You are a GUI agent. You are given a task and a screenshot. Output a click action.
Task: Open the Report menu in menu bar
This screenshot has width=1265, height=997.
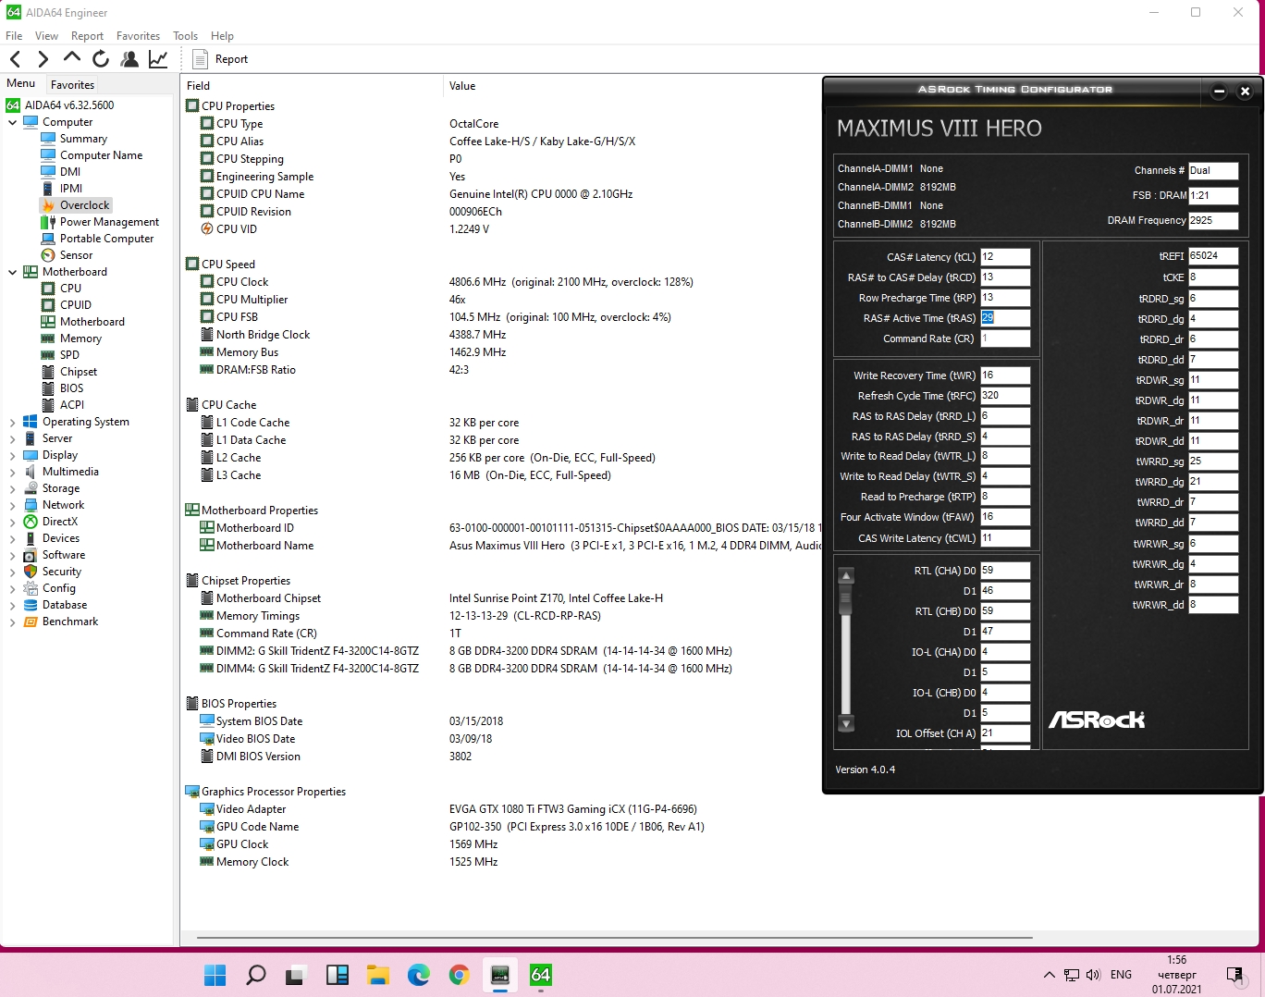[87, 36]
